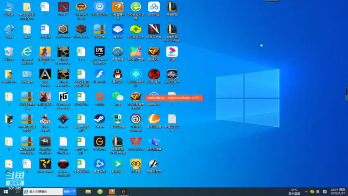
Task: Open the Battlefield 1 desktop icon
Action: [45, 97]
